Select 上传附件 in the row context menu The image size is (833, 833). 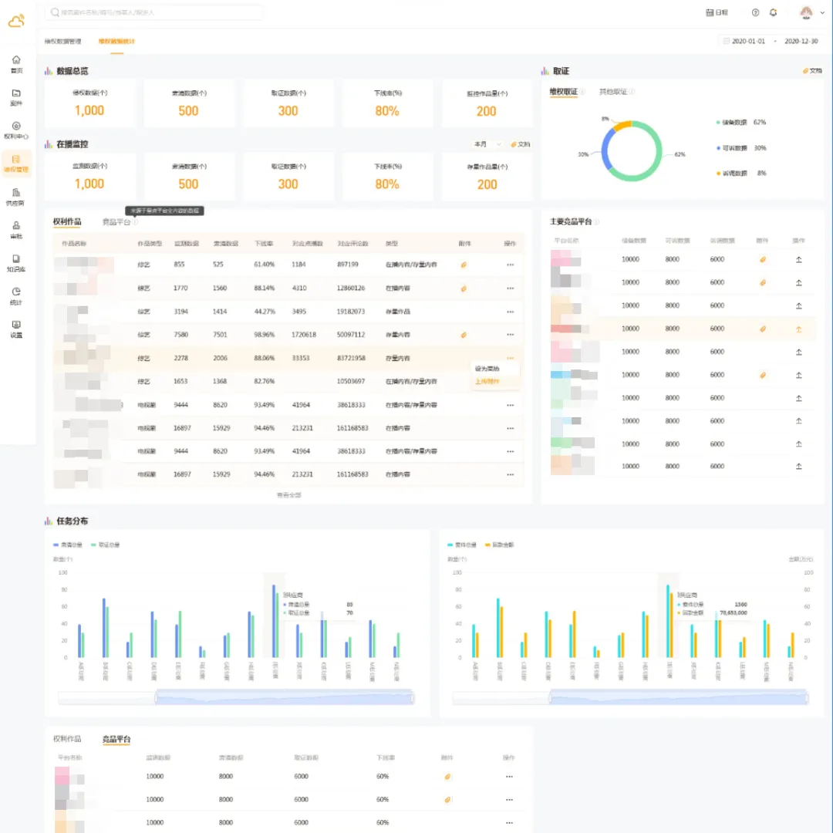click(x=487, y=381)
